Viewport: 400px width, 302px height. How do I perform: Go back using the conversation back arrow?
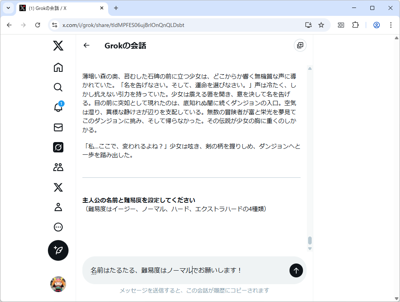(x=86, y=45)
